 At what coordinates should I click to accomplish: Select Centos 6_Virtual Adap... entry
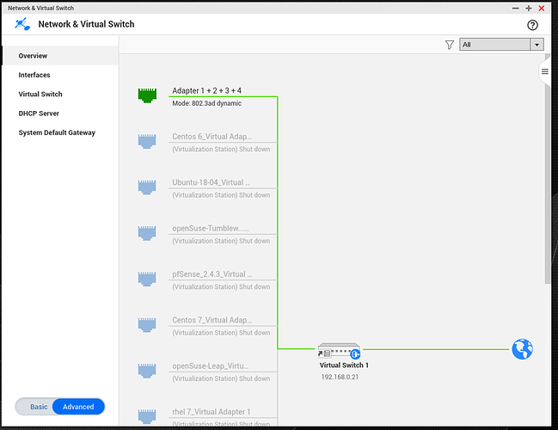click(x=212, y=137)
